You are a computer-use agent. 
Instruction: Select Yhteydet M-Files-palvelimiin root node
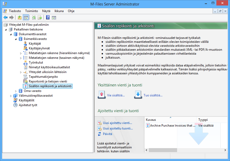(x=29, y=25)
